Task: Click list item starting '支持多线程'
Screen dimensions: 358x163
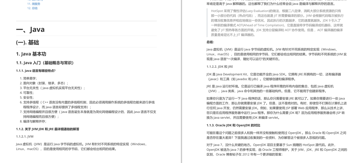Action: click(89, 105)
